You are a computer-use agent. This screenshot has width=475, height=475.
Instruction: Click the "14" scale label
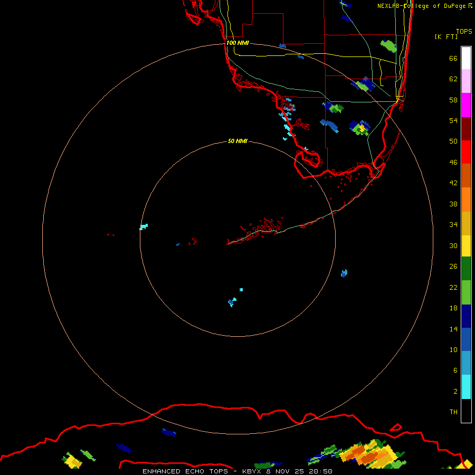click(x=453, y=329)
